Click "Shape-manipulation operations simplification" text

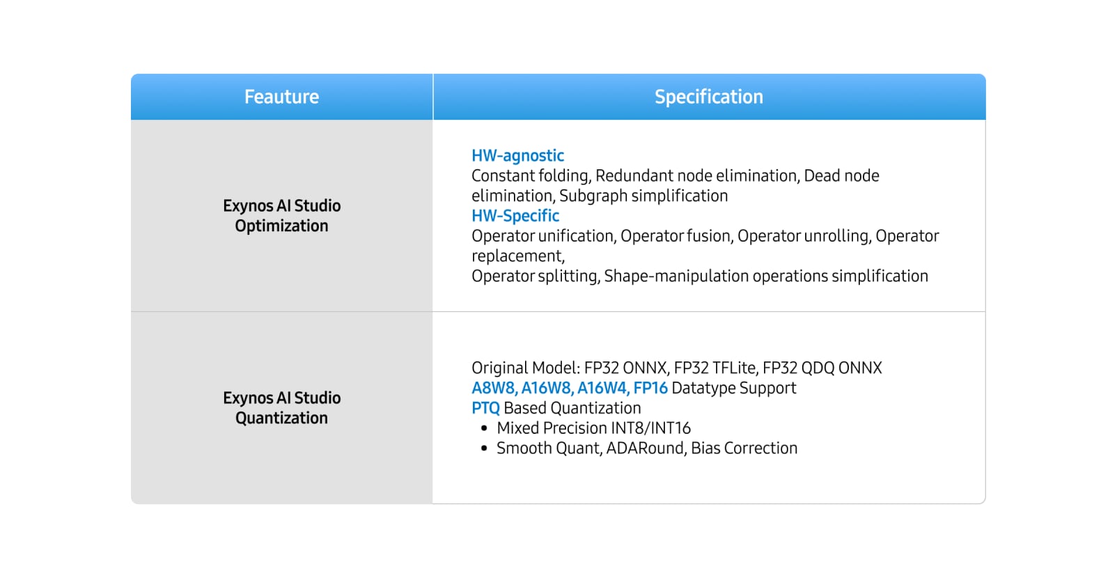pos(766,276)
